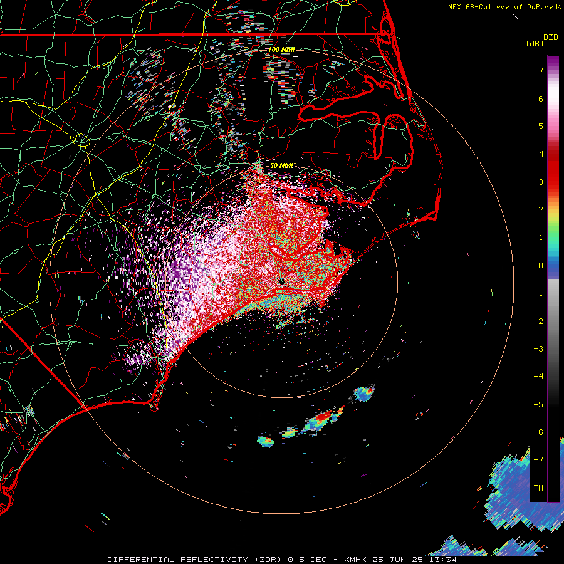This screenshot has width=564, height=564.
Task: Click the [dB] units label
Action: coord(535,43)
